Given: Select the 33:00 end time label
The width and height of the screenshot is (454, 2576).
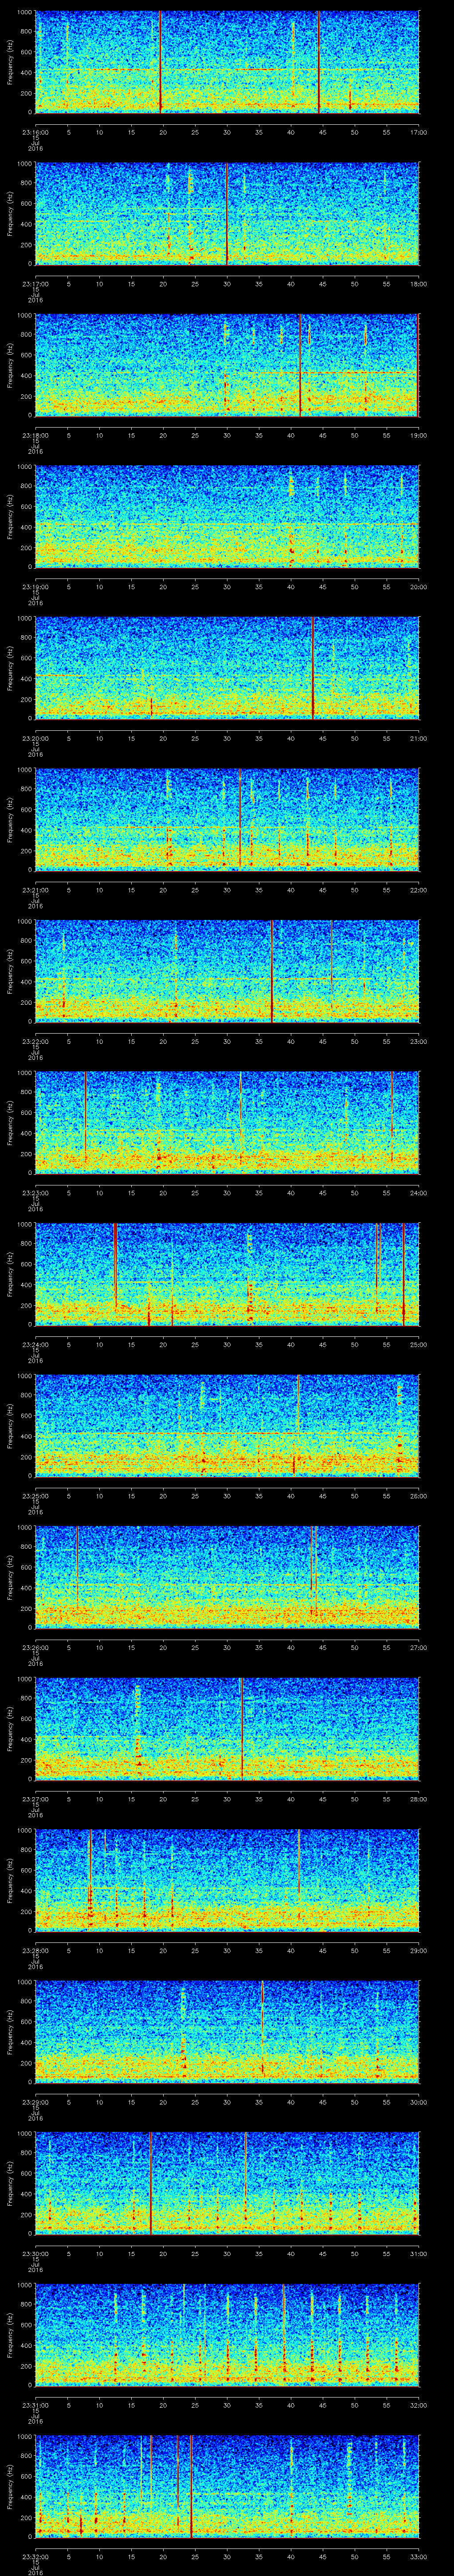Looking at the screenshot, I should pos(418,2556).
